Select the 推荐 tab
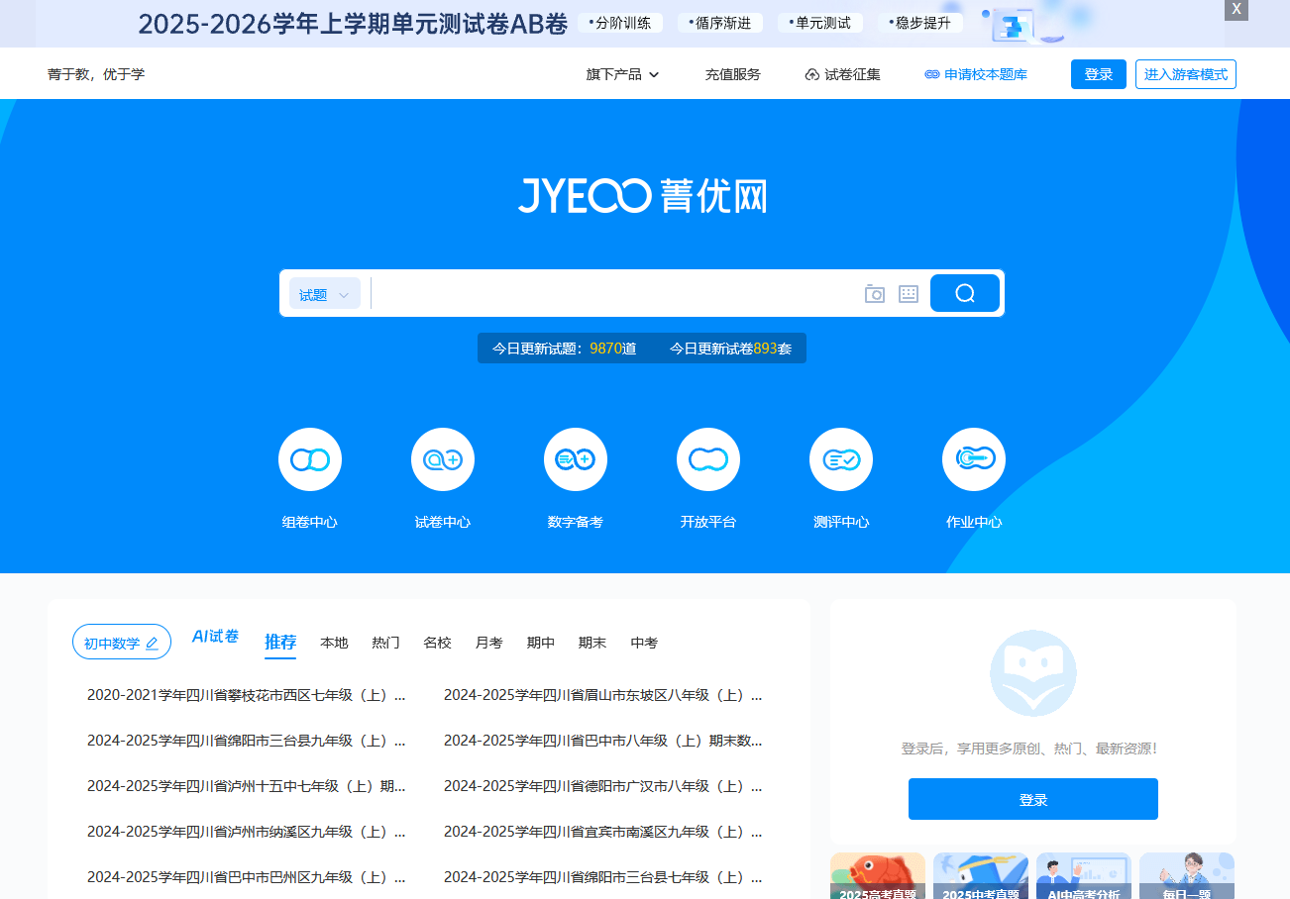Image resolution: width=1290 pixels, height=899 pixels. point(280,643)
